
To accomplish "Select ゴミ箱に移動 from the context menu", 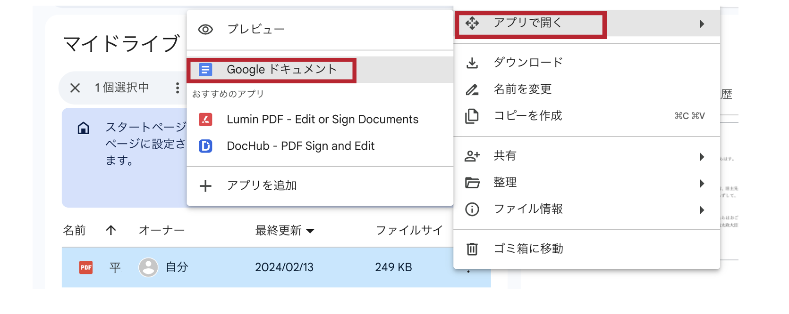I will click(x=586, y=249).
